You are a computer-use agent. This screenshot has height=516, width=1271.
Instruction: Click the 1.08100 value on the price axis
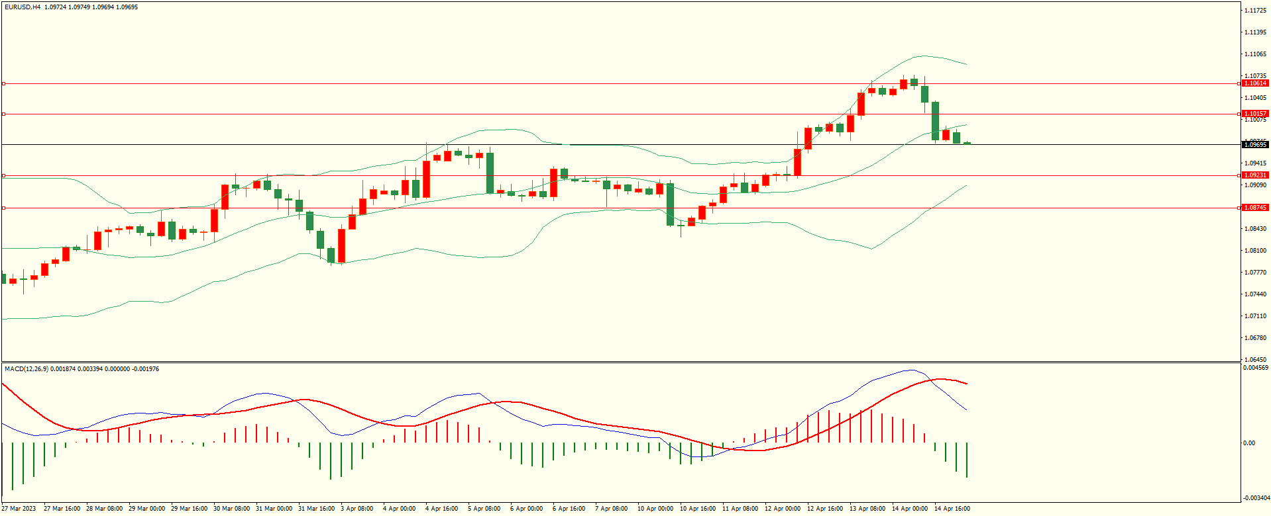[x=1256, y=251]
